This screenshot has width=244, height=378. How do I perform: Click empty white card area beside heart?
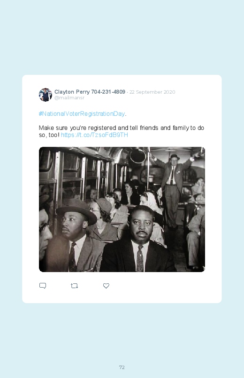pyautogui.click(x=163, y=286)
